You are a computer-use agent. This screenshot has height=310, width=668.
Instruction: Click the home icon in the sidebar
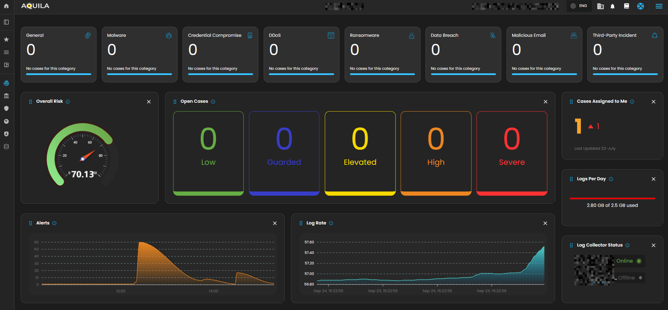[x=6, y=6]
